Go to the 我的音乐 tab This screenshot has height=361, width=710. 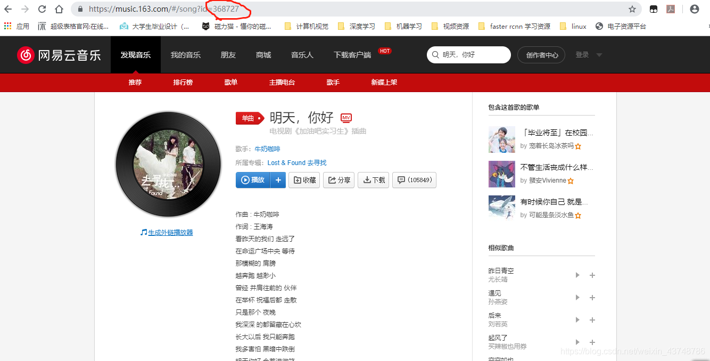[x=186, y=55]
